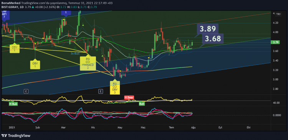288x140 pixels.
Task: Select the 3.68 price callout
Action: pyautogui.click(x=213, y=39)
